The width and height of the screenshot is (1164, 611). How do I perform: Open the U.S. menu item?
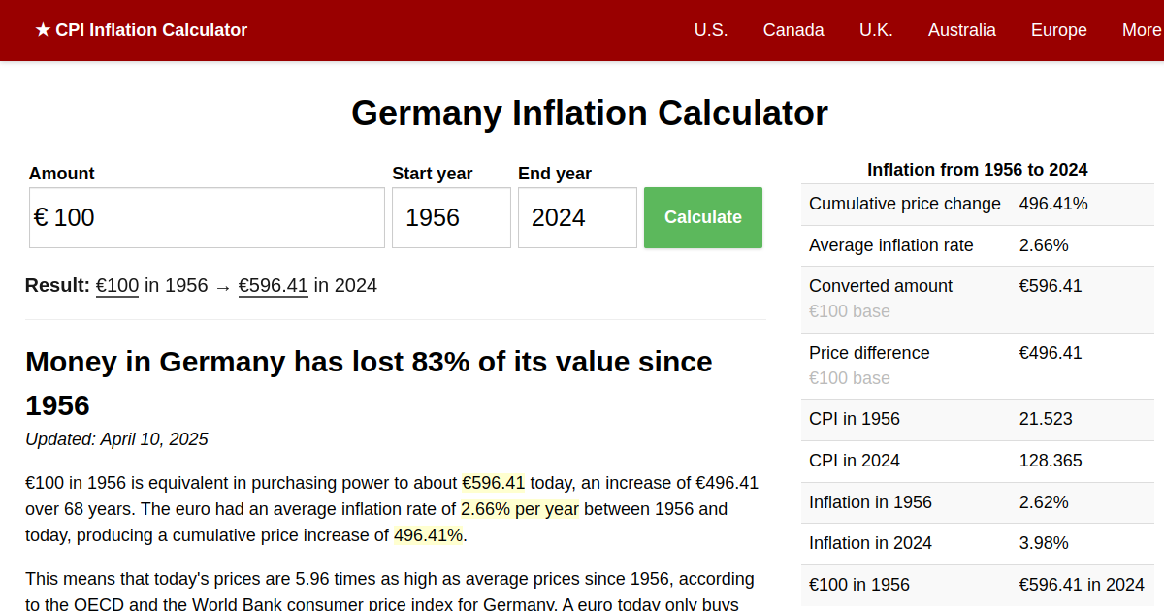pos(710,30)
